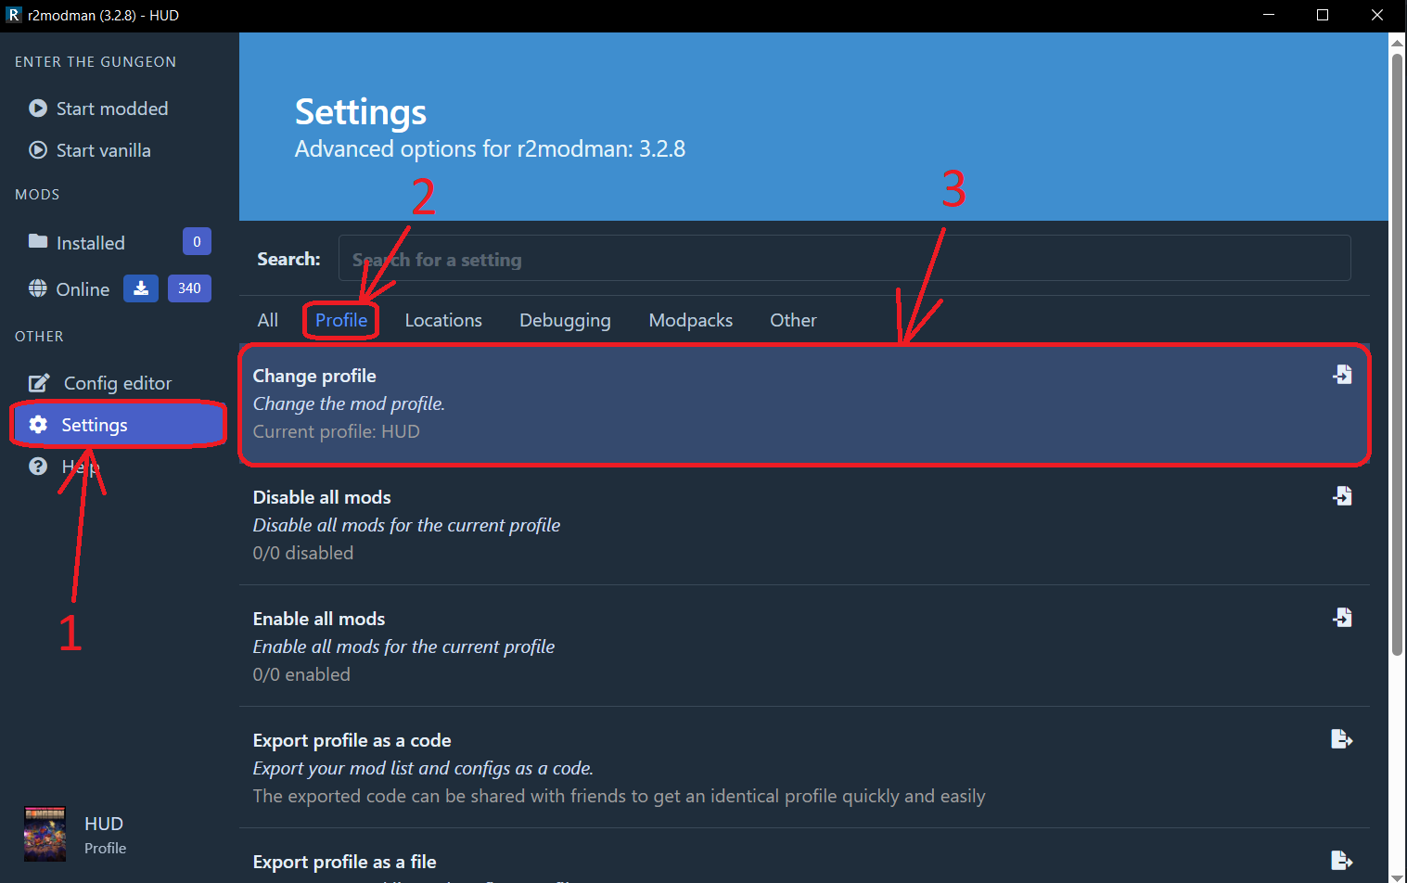Start vanilla game

[x=103, y=150]
